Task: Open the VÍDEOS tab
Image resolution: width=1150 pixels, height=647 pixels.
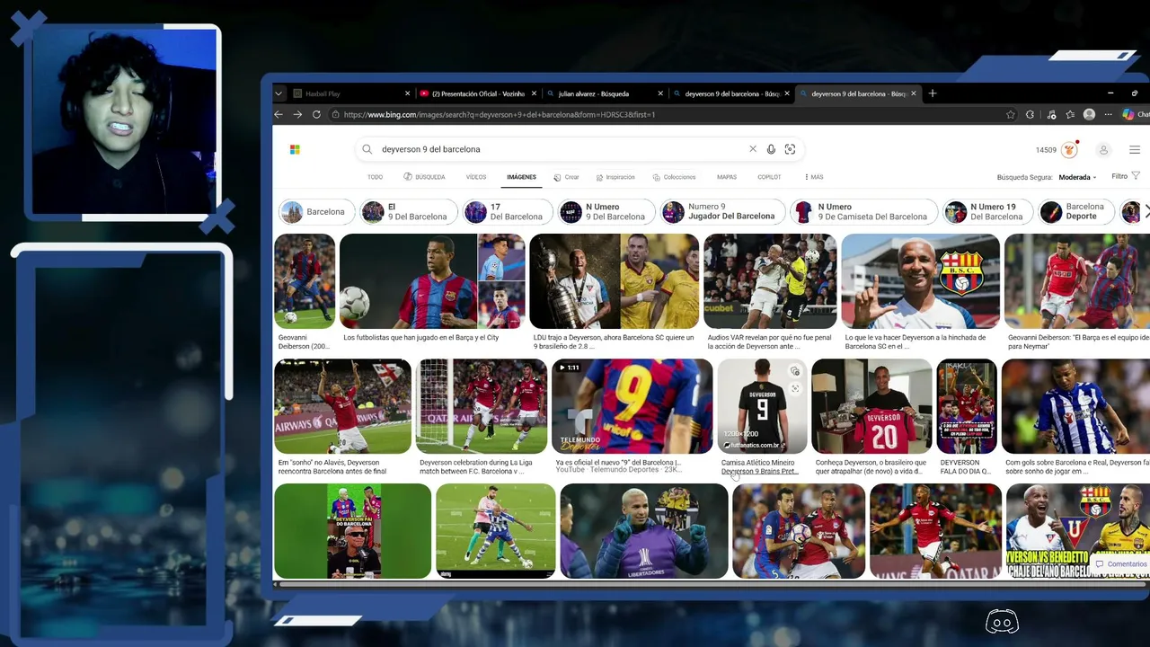Action: tap(476, 177)
